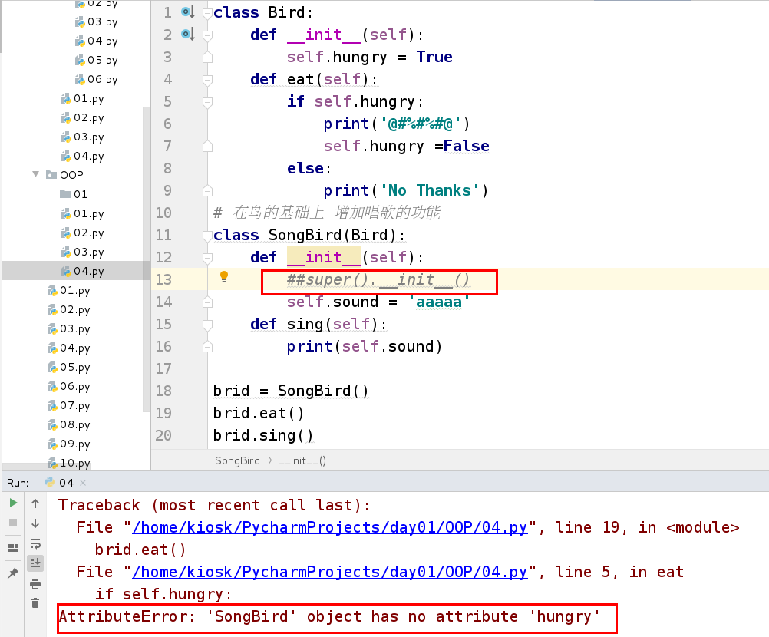Fold class SongBird at line 11
The height and width of the screenshot is (637, 769).
[207, 236]
